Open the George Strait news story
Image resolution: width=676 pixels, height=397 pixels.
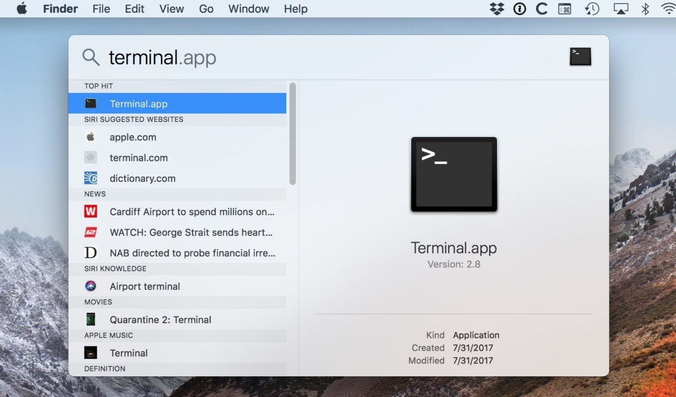tap(177, 232)
